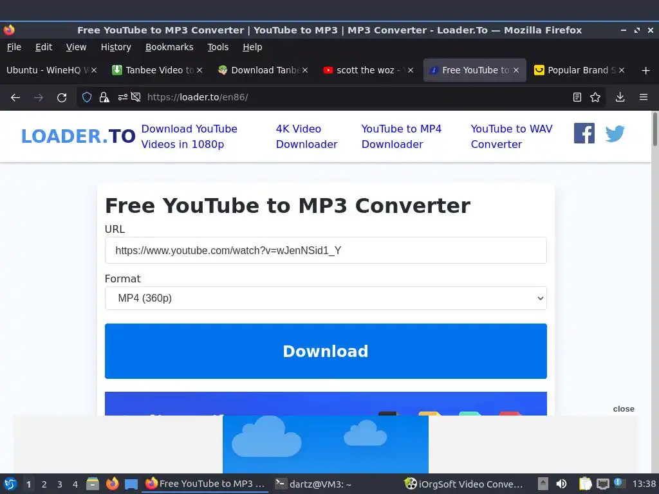Open Download YouTube Videos in 1080p link
Image resolution: width=659 pixels, height=494 pixels.
point(189,136)
